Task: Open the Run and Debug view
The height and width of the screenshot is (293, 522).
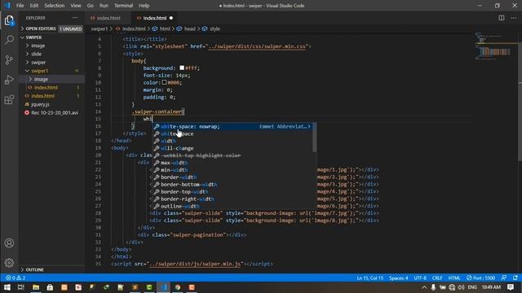Action: [x=9, y=80]
